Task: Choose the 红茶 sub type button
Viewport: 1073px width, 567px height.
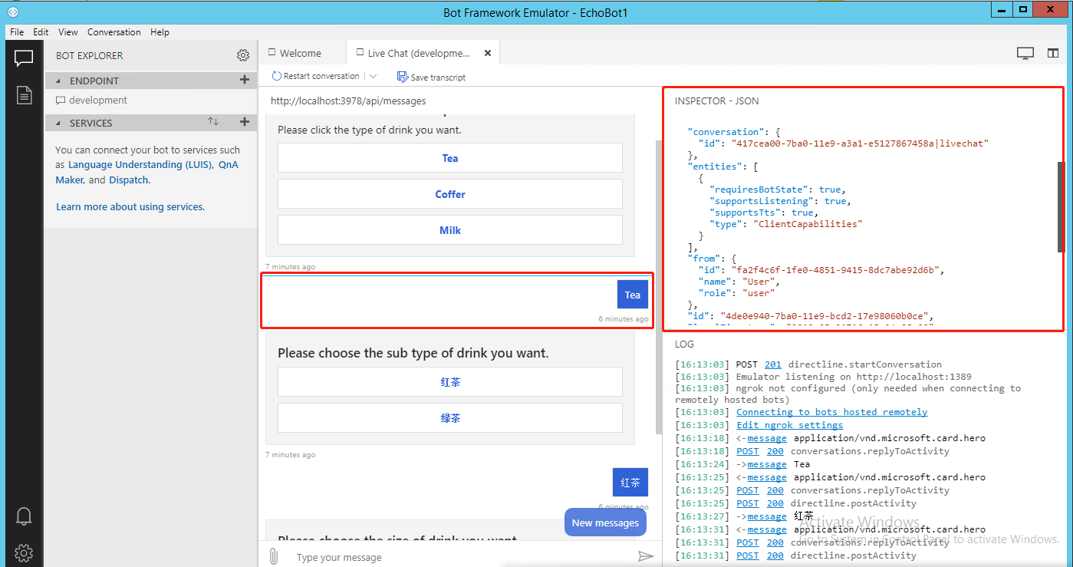Action: point(450,382)
